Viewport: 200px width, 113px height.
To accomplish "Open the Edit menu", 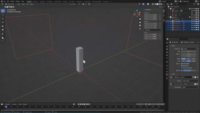I will point(8,1).
